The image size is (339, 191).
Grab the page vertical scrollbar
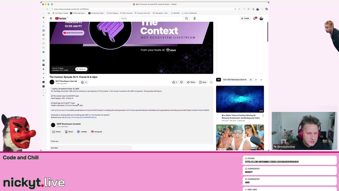coord(267,32)
